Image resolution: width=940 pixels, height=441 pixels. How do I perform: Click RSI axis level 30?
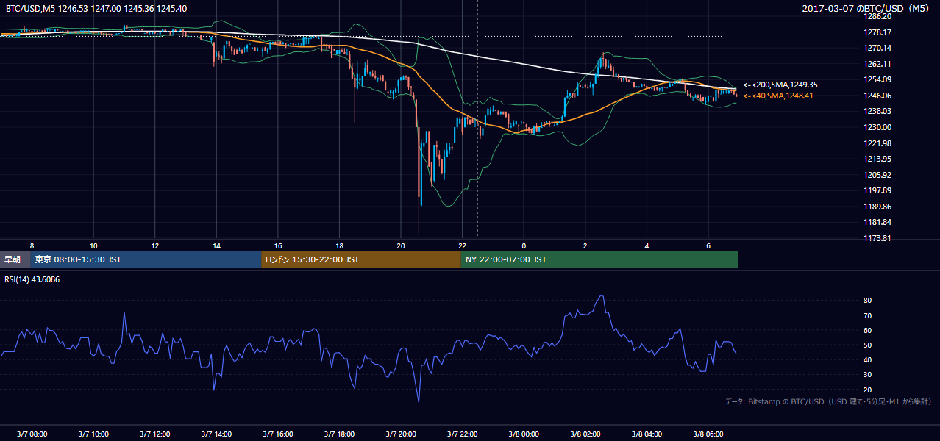tap(867, 375)
